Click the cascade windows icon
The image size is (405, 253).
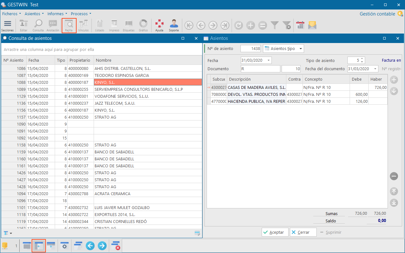[x=78, y=246]
